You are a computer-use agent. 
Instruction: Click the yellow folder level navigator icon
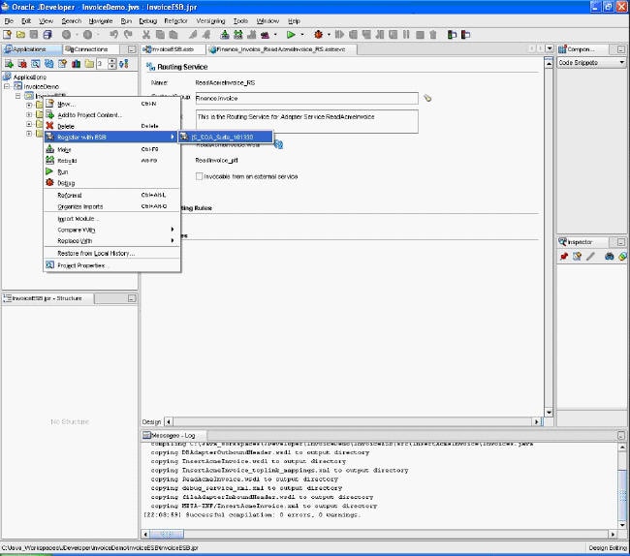coord(89,63)
